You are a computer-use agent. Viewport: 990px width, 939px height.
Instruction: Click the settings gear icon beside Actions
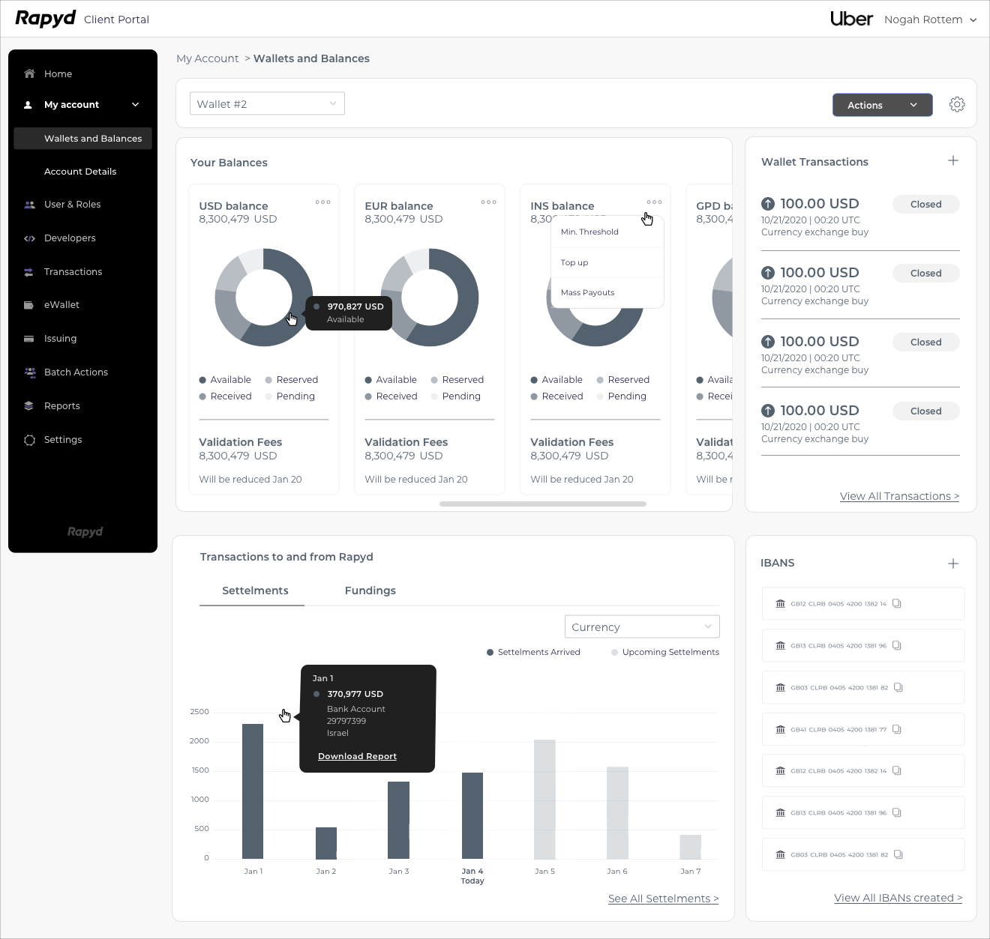click(x=957, y=105)
